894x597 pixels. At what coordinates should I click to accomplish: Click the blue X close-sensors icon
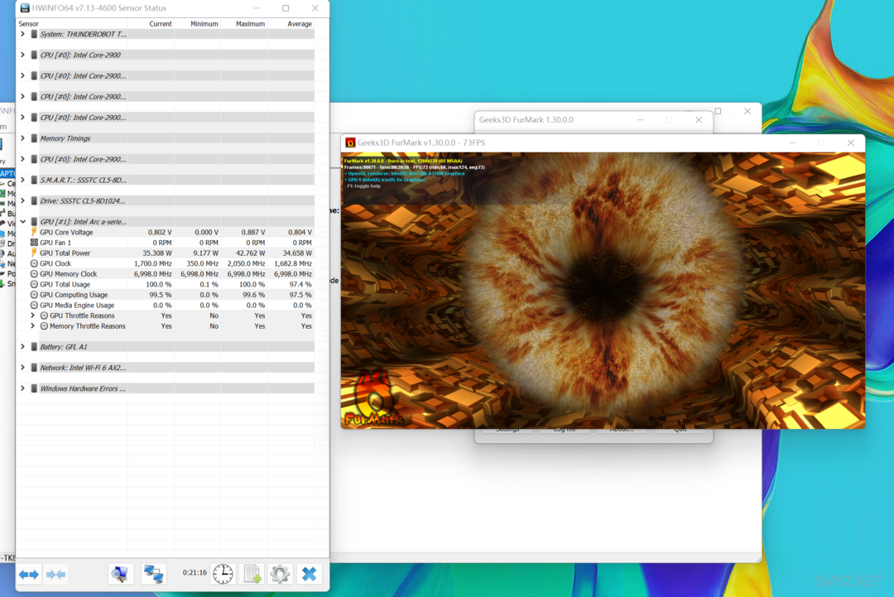(309, 574)
